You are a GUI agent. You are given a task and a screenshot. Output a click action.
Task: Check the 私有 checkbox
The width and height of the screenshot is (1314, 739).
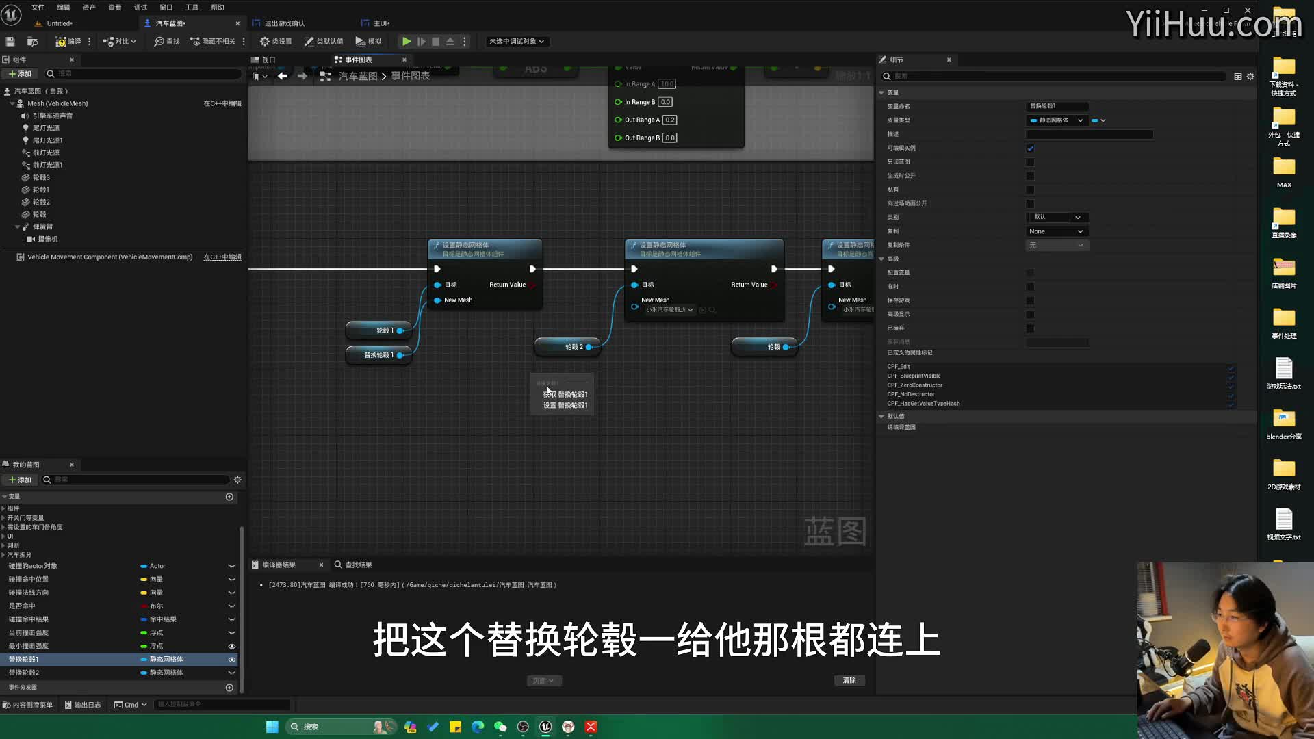pos(1030,190)
